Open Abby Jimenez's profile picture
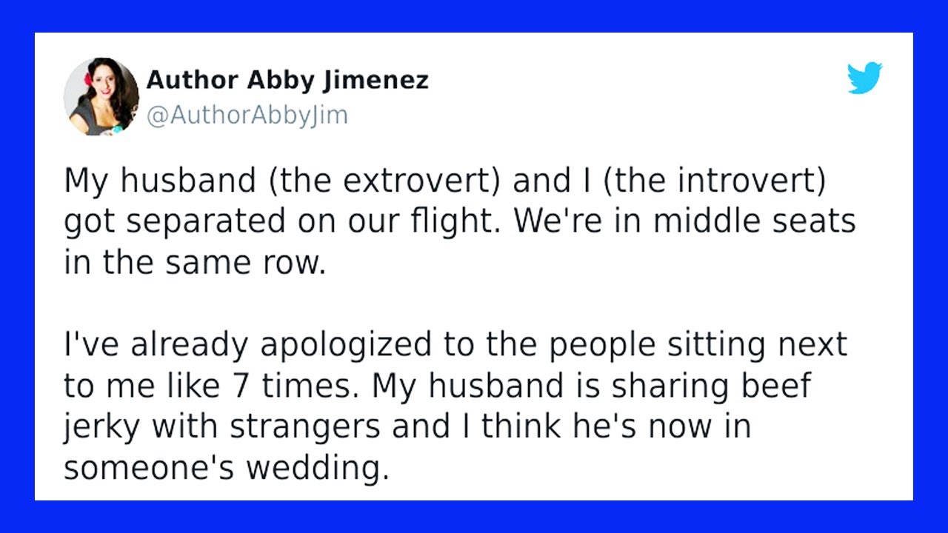Screen dimensions: 948x533 pyautogui.click(x=101, y=96)
